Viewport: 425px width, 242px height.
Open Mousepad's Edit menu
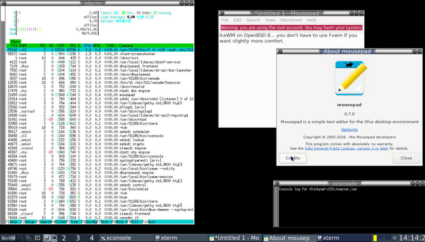(x=237, y=20)
